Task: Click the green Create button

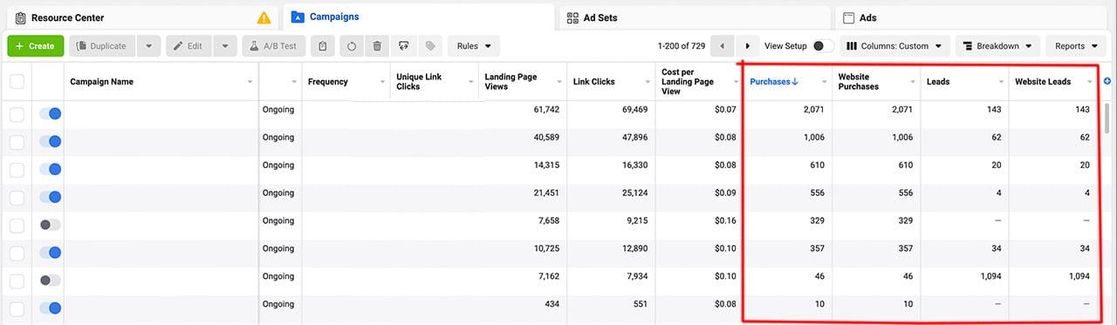Action: click(36, 46)
